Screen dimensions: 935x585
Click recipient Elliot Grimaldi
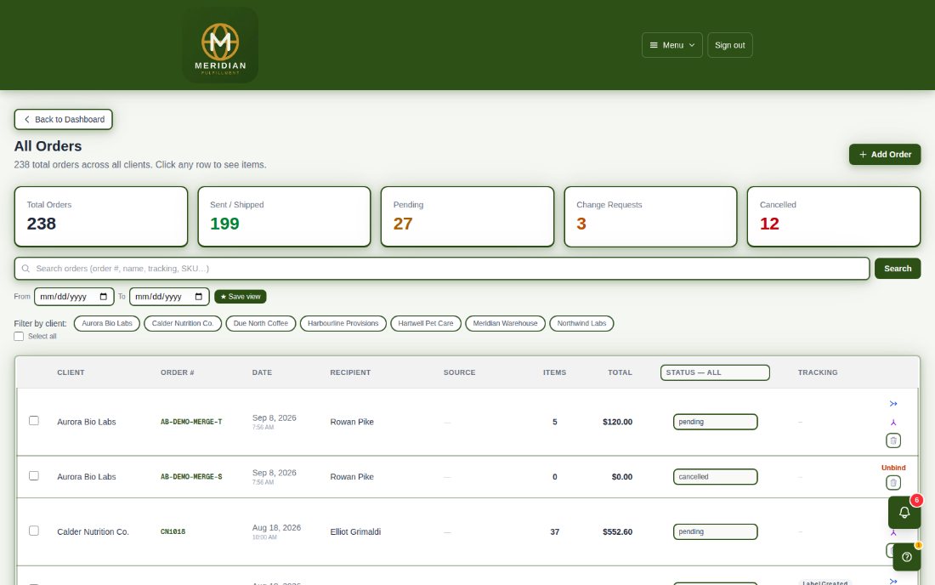tap(355, 531)
